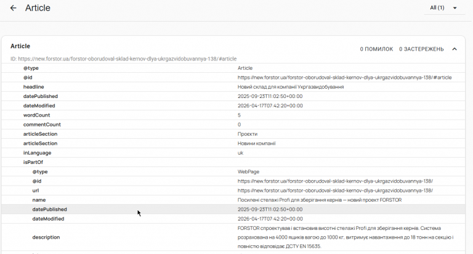
Task: Click the top-level @id URL ending in #article
Action: point(344,77)
